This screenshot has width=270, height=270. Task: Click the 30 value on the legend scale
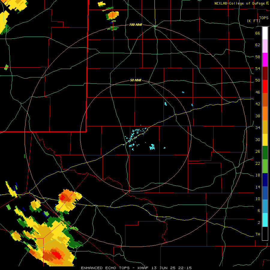coord(258,139)
